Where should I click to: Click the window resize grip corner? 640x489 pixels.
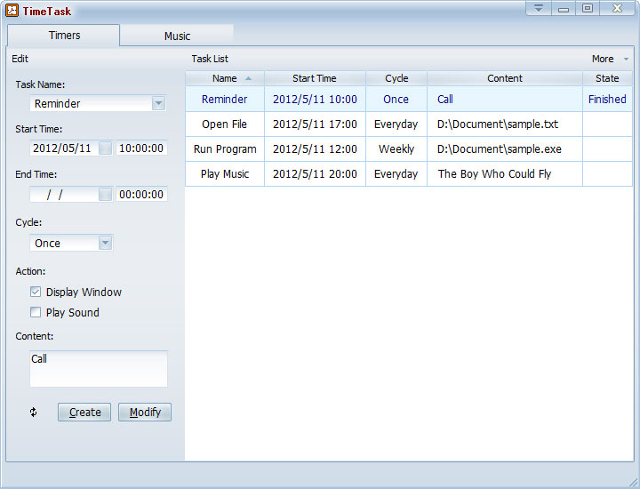[632, 481]
